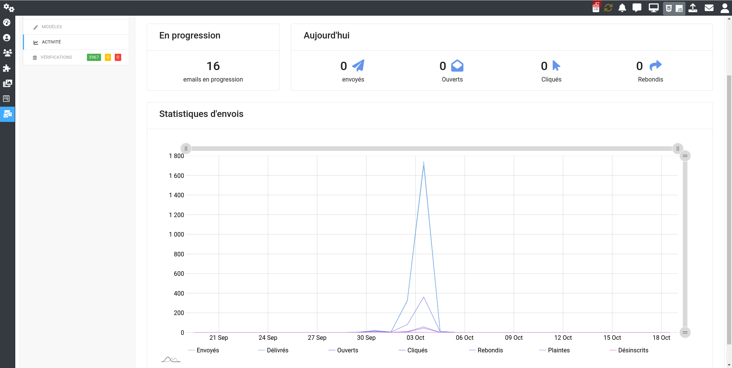Open the envelope mail icon in top bar

(x=709, y=8)
